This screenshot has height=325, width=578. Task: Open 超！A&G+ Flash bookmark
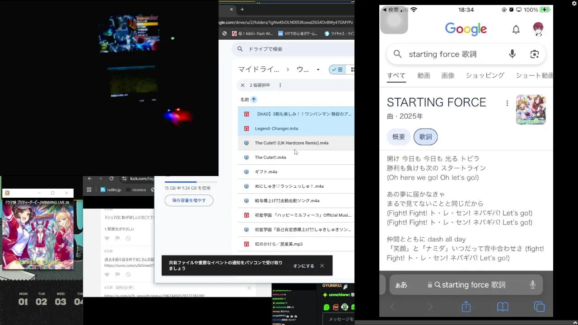click(252, 33)
